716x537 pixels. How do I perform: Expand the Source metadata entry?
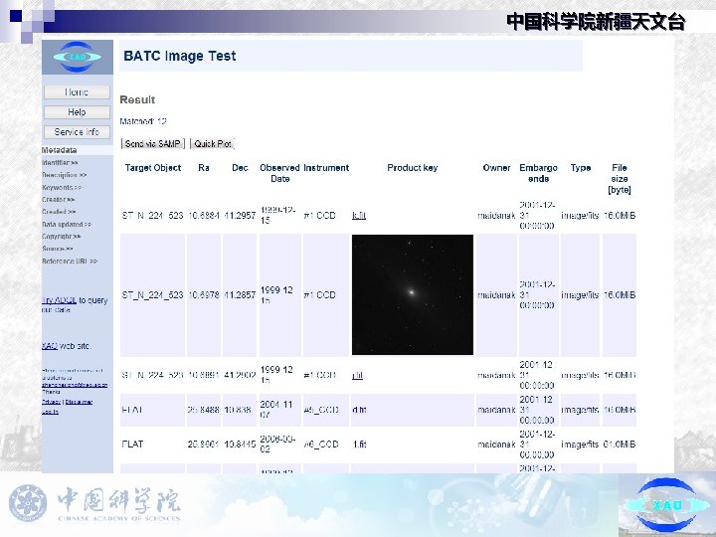point(58,249)
